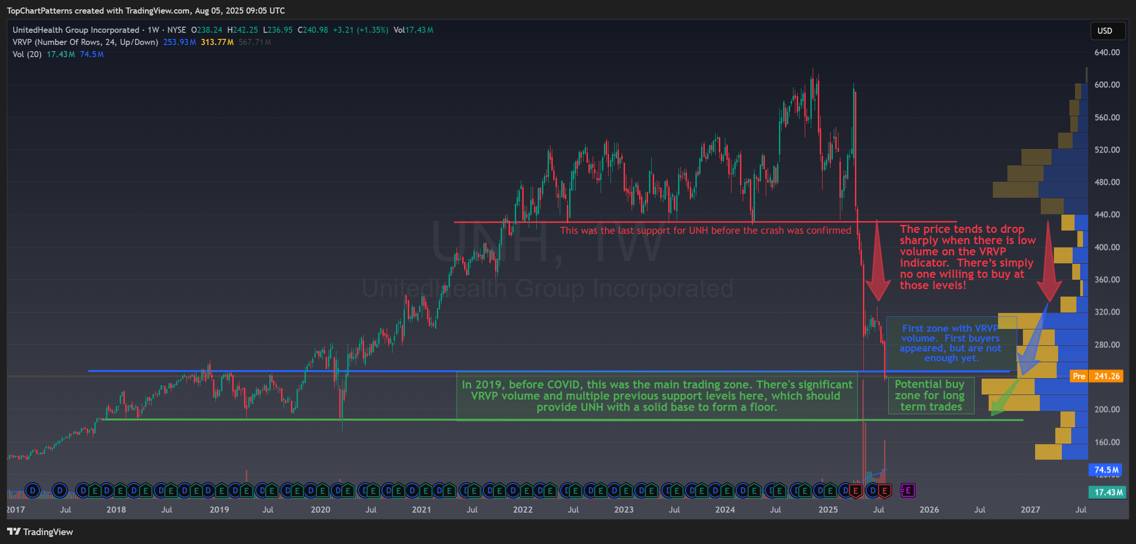Click the 74.5M value in the Vol legend
The width and height of the screenshot is (1136, 544).
[x=91, y=54]
